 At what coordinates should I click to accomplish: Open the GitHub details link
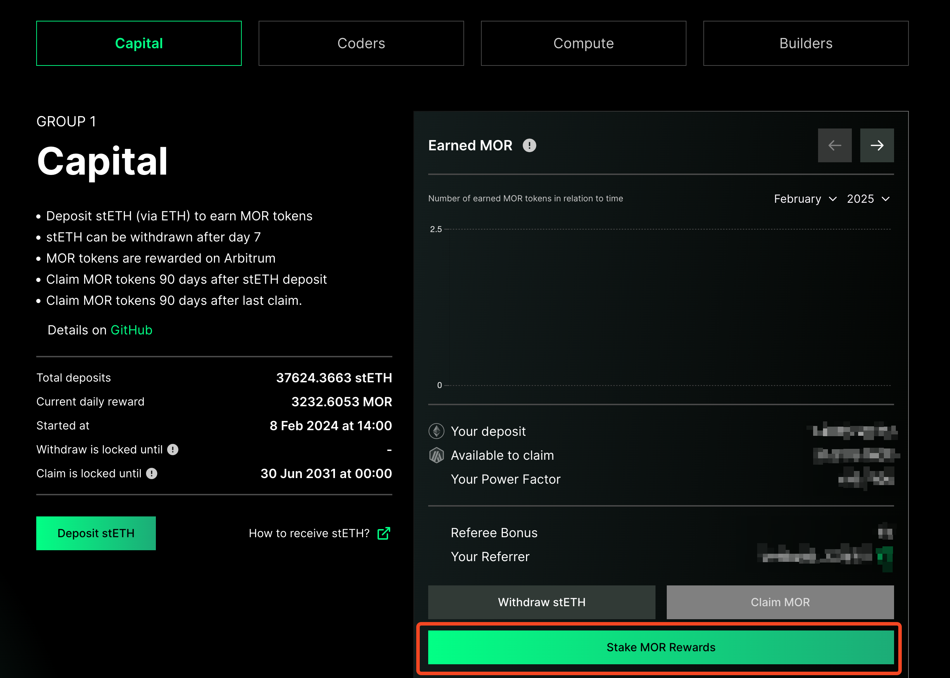(x=132, y=330)
